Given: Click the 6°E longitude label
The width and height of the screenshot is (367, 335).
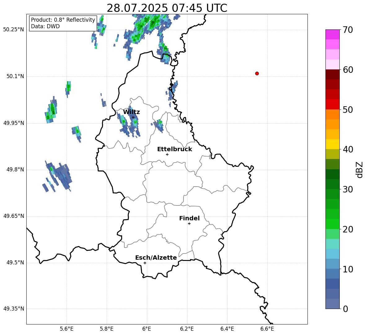Looking at the screenshot, I should pyautogui.click(x=147, y=329).
